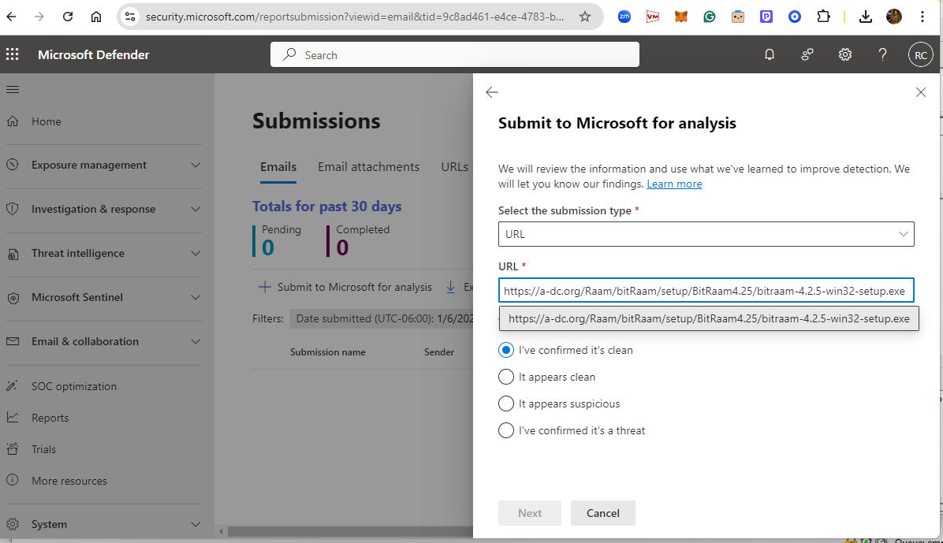Expand Email & collaboration section
The image size is (943, 543).
click(x=196, y=341)
